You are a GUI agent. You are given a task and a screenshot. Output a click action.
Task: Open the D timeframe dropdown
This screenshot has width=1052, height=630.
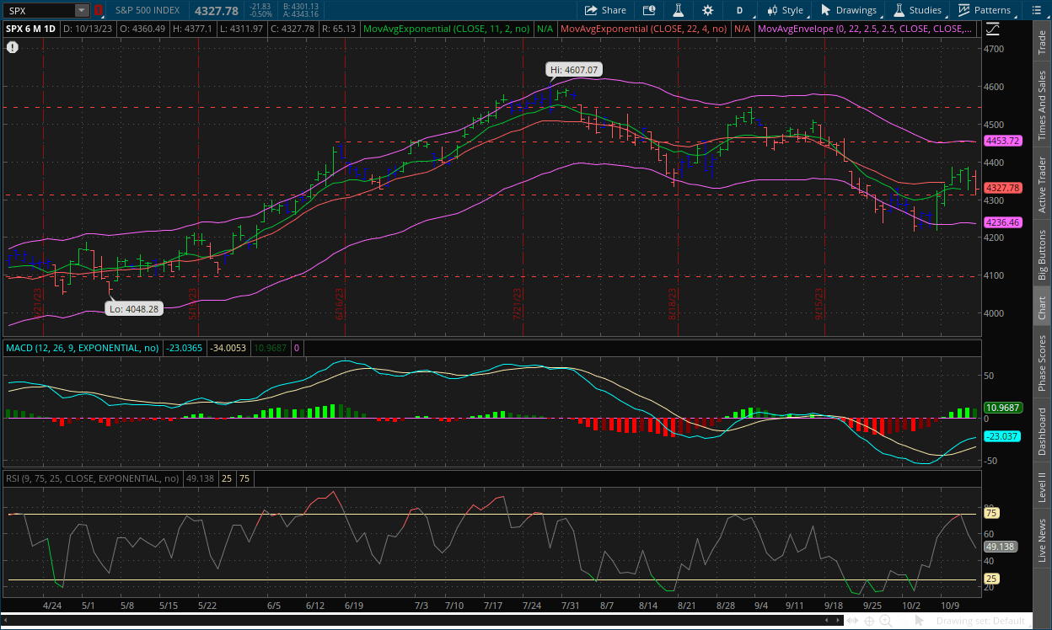tap(739, 10)
